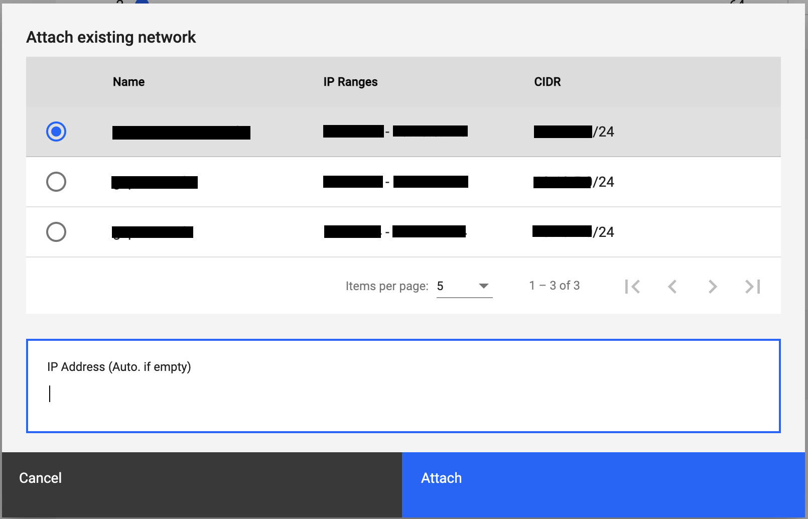Click the first-page navigation icon
This screenshot has width=808, height=519.
(633, 286)
